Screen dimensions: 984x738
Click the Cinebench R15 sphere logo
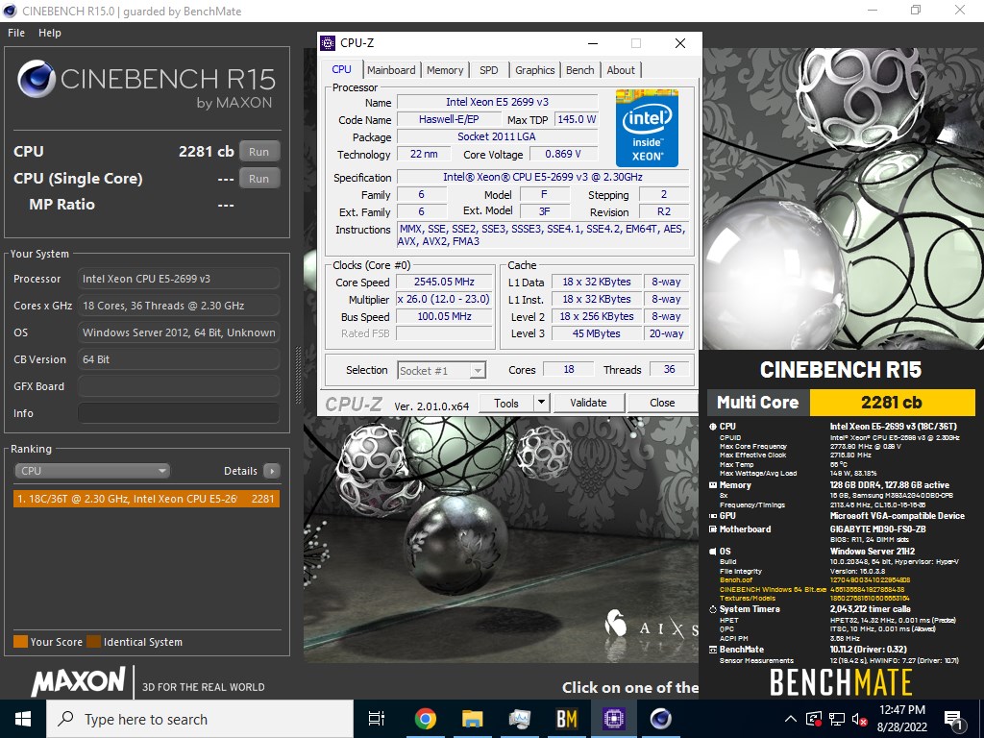(x=37, y=79)
